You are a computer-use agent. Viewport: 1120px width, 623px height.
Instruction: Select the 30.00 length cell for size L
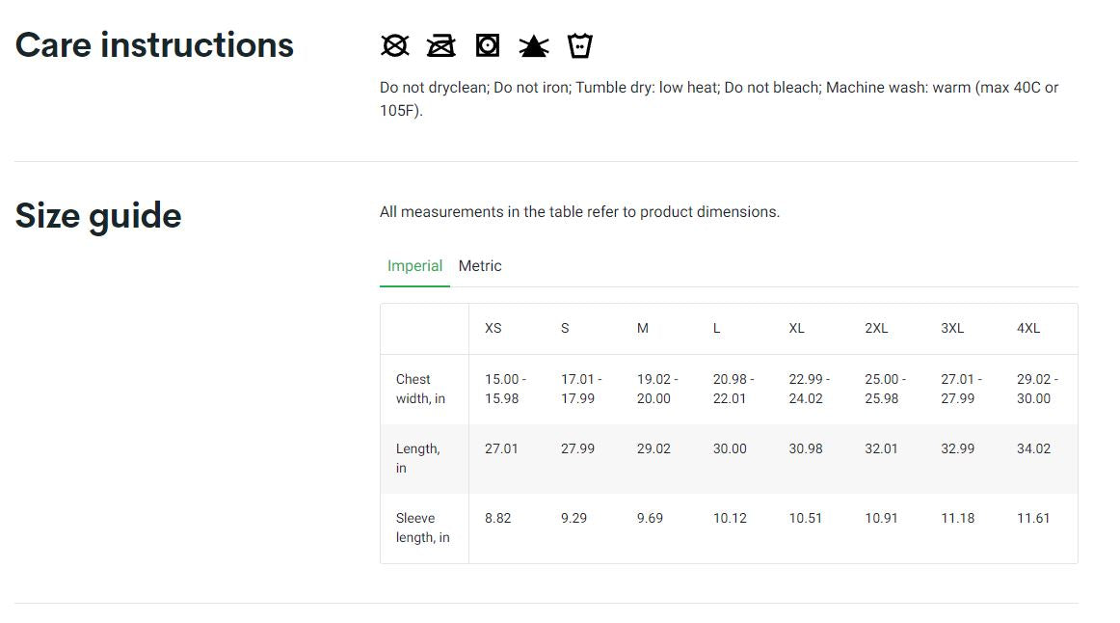click(730, 448)
